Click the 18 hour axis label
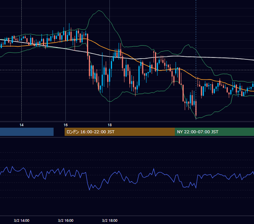This screenshot has height=224, width=254. [110, 125]
